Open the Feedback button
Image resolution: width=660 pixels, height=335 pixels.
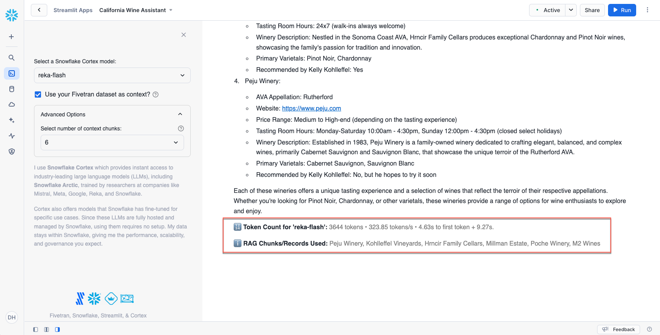619,330
